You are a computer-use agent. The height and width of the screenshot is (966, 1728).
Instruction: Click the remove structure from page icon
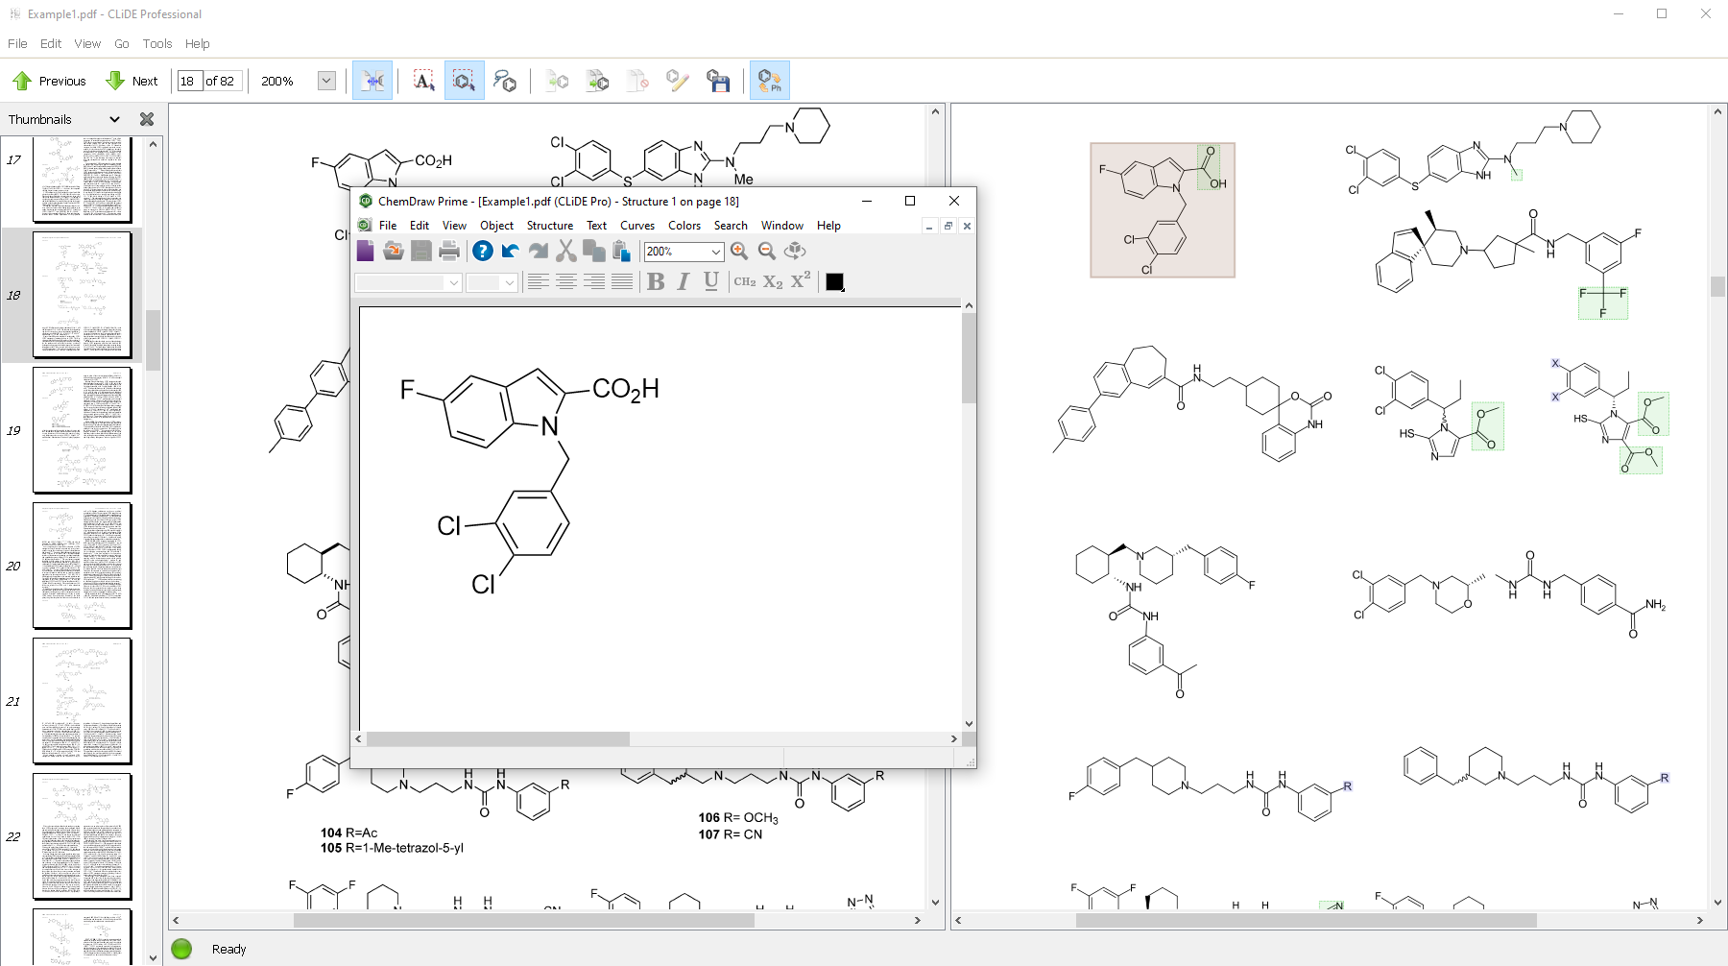[x=637, y=81]
